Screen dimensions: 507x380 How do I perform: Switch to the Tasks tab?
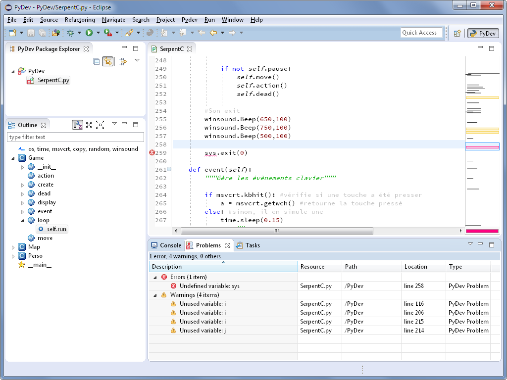point(248,245)
